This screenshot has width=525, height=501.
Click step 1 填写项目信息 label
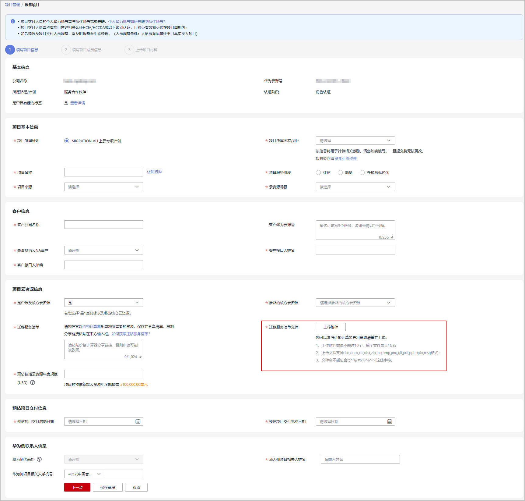click(27, 50)
